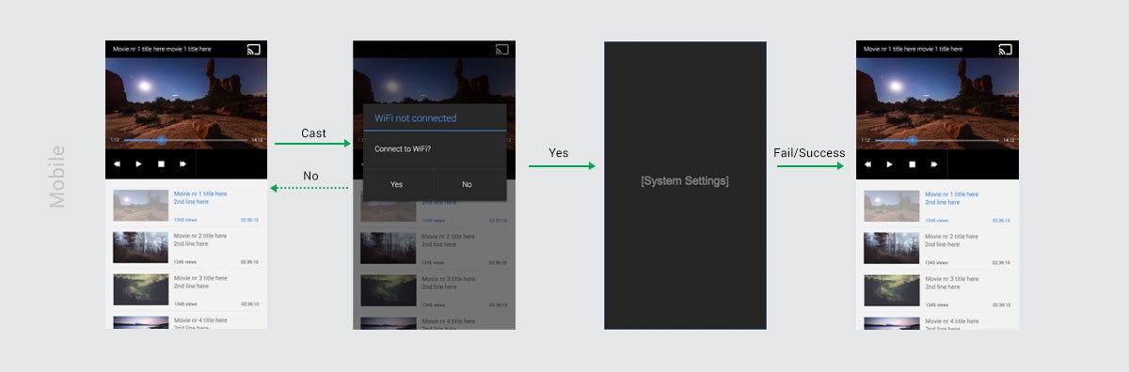Click the 14:12 total time on the first screen

tap(257, 140)
